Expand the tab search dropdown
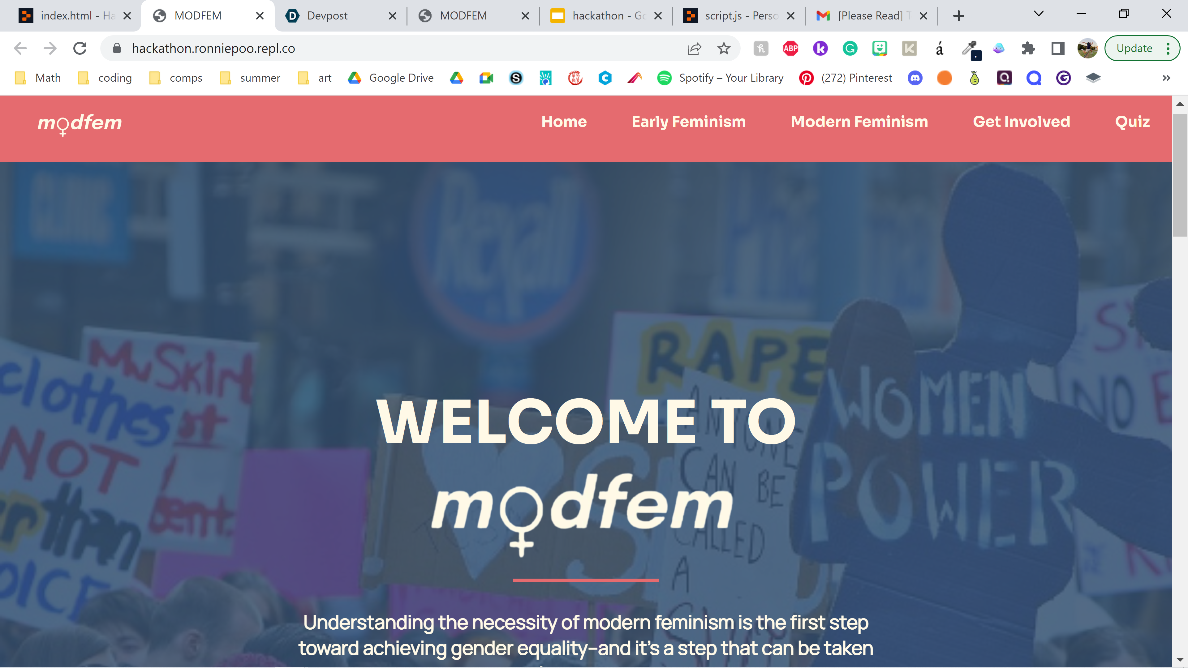 (1039, 14)
